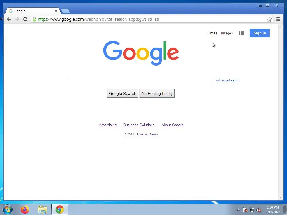
Task: Click the Sign in button
Action: pos(260,33)
